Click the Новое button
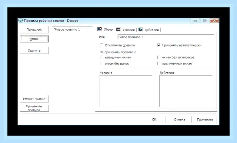This screenshot has height=143, width=237. pos(34,39)
